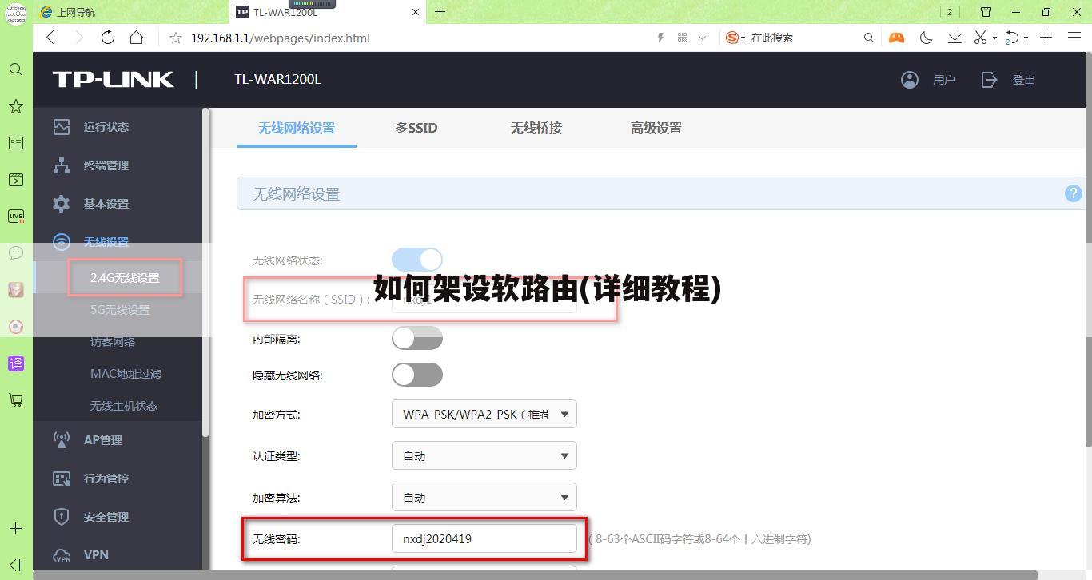Open the 加密方式 WPA-PSK dropdown

coord(484,414)
